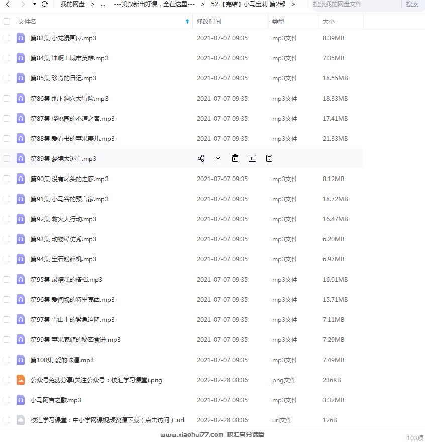425x442 pixels.
Task: Open file 第90集 没有尽头的走廊.mp3
Action: pyautogui.click(x=69, y=179)
